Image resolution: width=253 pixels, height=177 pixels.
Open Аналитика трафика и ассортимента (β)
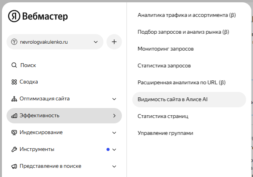coord(187,15)
